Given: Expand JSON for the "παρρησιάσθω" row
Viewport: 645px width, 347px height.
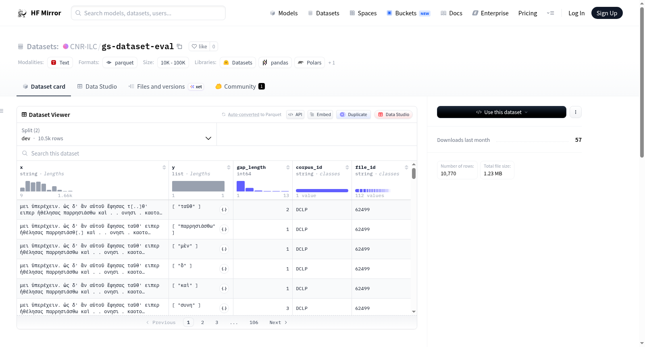Looking at the screenshot, I should (x=224, y=229).
